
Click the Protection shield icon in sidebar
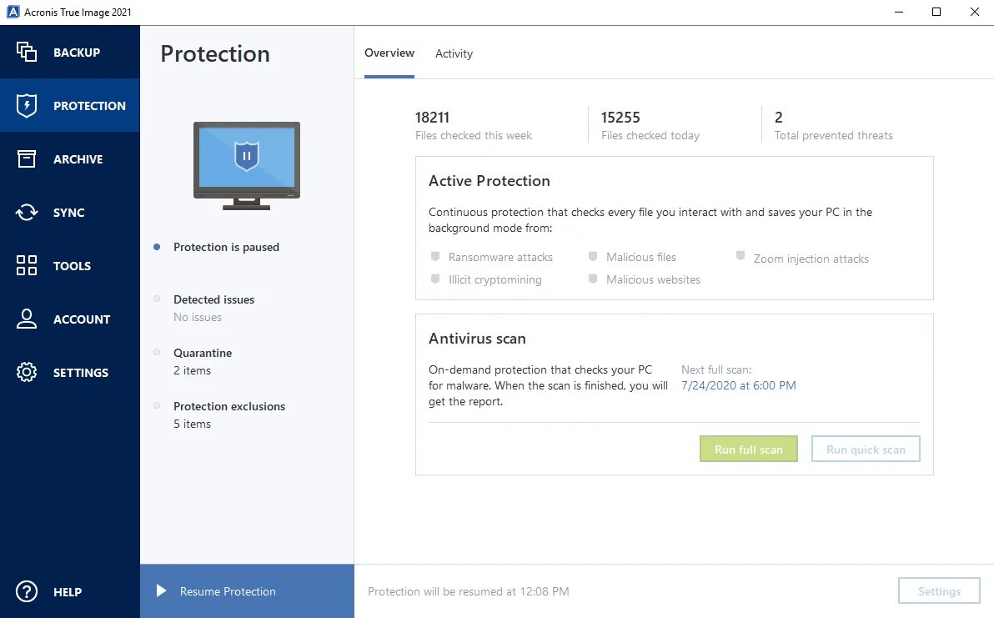[27, 105]
